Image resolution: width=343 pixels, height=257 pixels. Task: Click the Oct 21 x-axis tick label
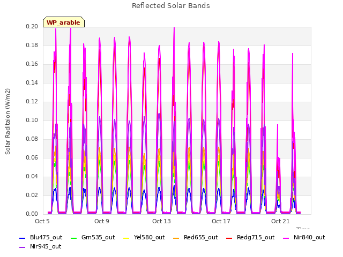(x=280, y=221)
